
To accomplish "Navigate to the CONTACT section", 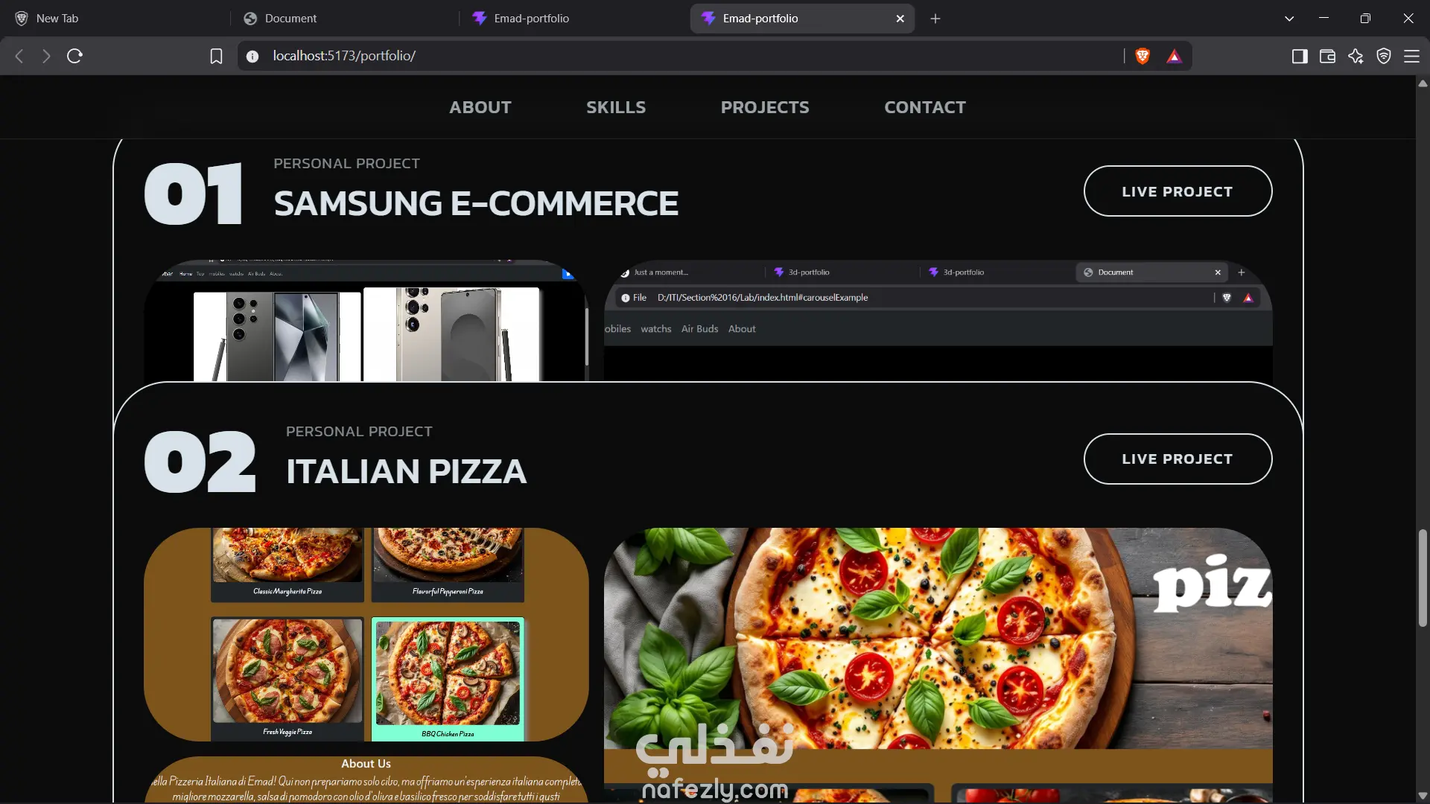I will click(x=925, y=107).
